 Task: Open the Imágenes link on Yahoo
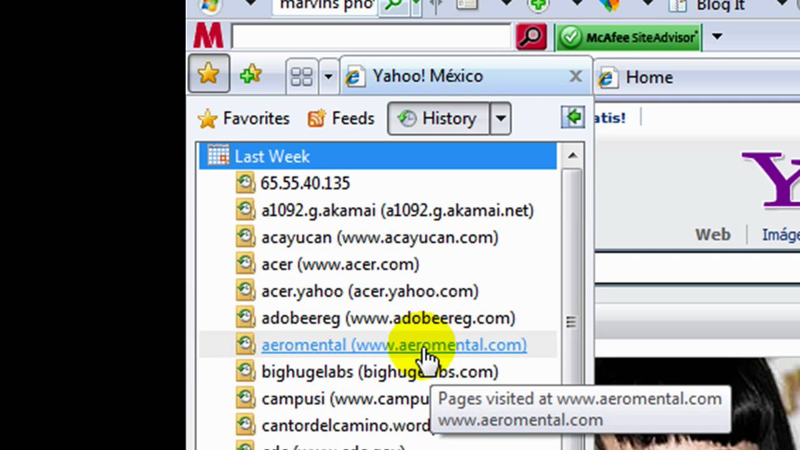pos(781,234)
